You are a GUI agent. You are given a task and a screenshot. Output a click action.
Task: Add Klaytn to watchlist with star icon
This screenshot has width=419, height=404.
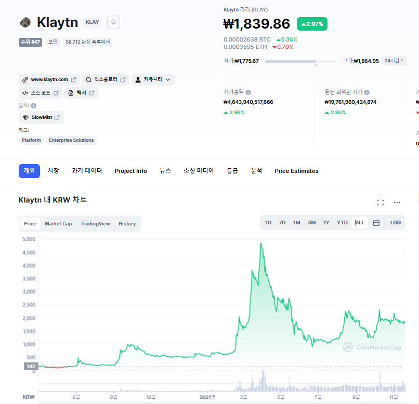(x=113, y=22)
